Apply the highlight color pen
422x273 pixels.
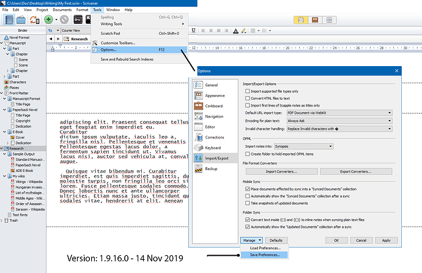pos(243,31)
